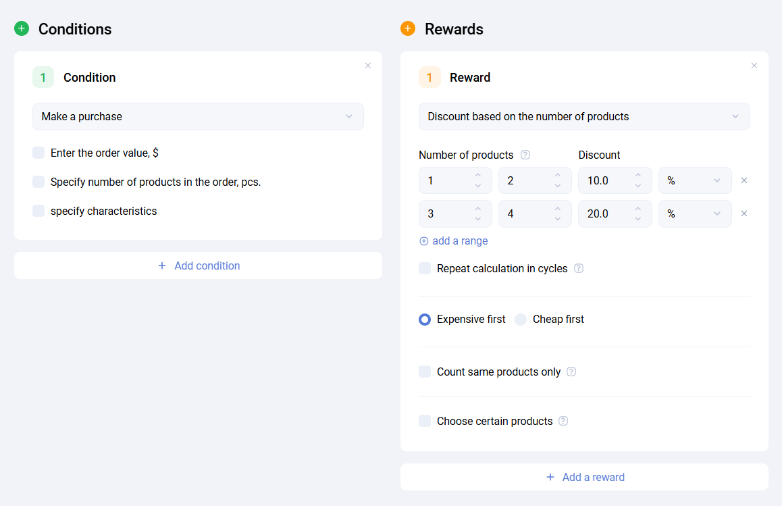Enable the Enter the order value checkbox
Screen dimensions: 782x506
[x=38, y=153]
